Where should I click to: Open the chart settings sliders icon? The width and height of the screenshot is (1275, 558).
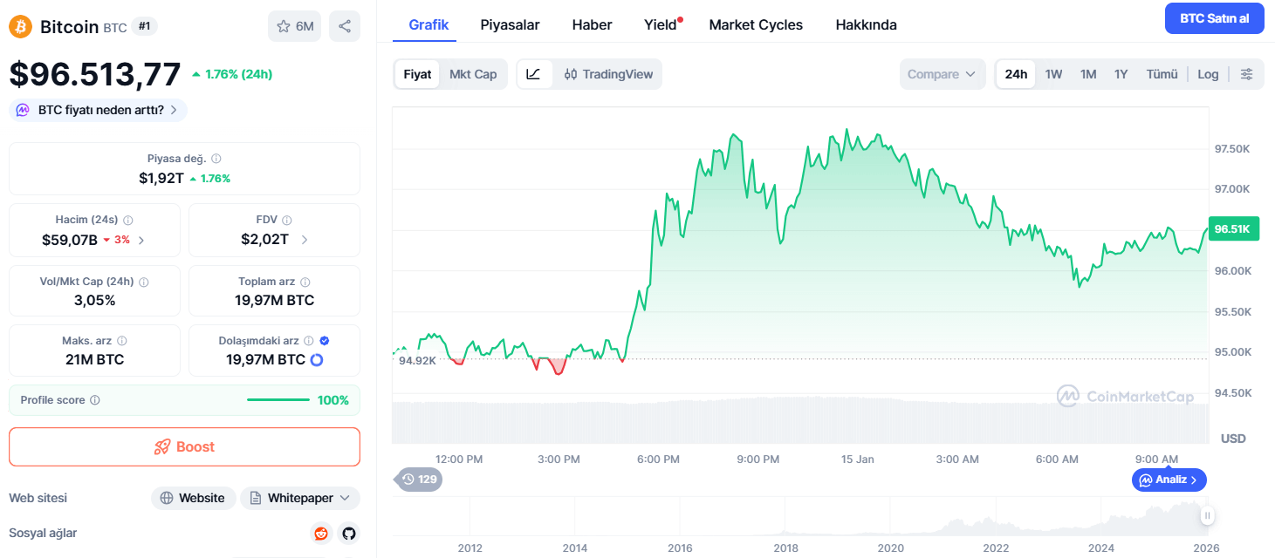pyautogui.click(x=1246, y=74)
